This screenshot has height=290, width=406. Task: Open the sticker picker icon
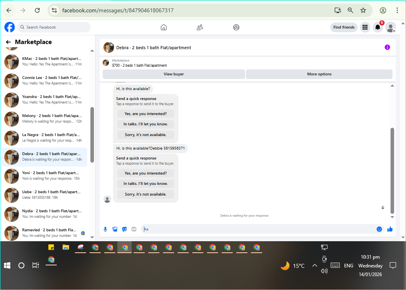[x=124, y=229]
